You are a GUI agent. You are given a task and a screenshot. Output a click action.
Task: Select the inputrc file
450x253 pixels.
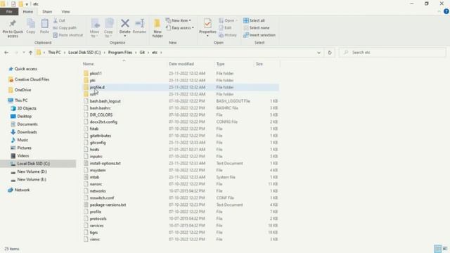pyautogui.click(x=96, y=156)
